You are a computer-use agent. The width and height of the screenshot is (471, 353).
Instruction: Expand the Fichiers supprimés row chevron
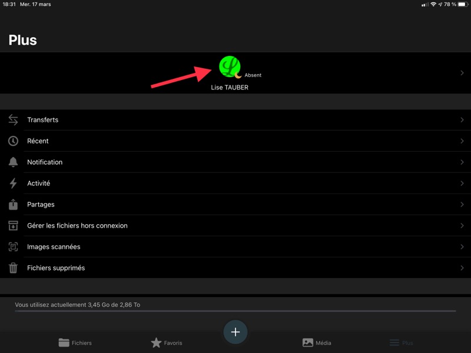coord(462,268)
